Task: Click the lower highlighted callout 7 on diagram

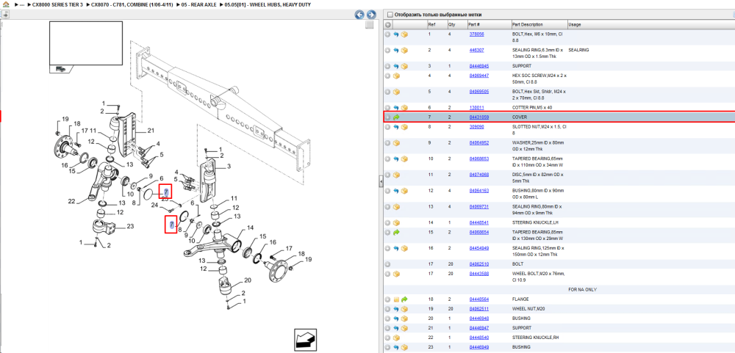Action: point(171,225)
